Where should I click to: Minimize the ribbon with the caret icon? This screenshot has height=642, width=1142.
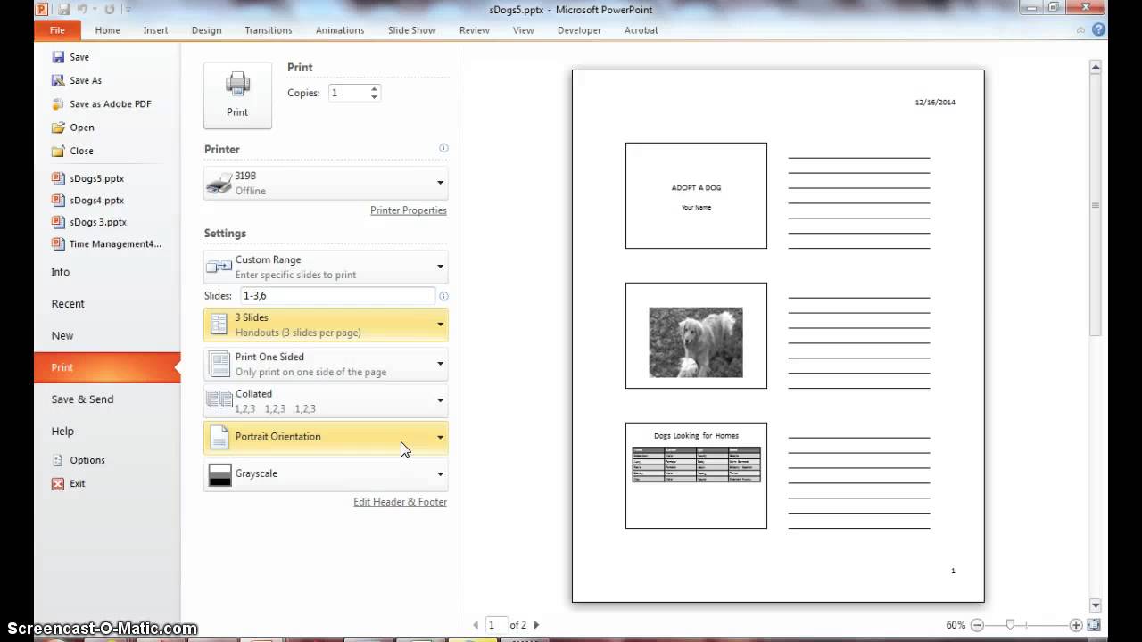pos(1080,30)
